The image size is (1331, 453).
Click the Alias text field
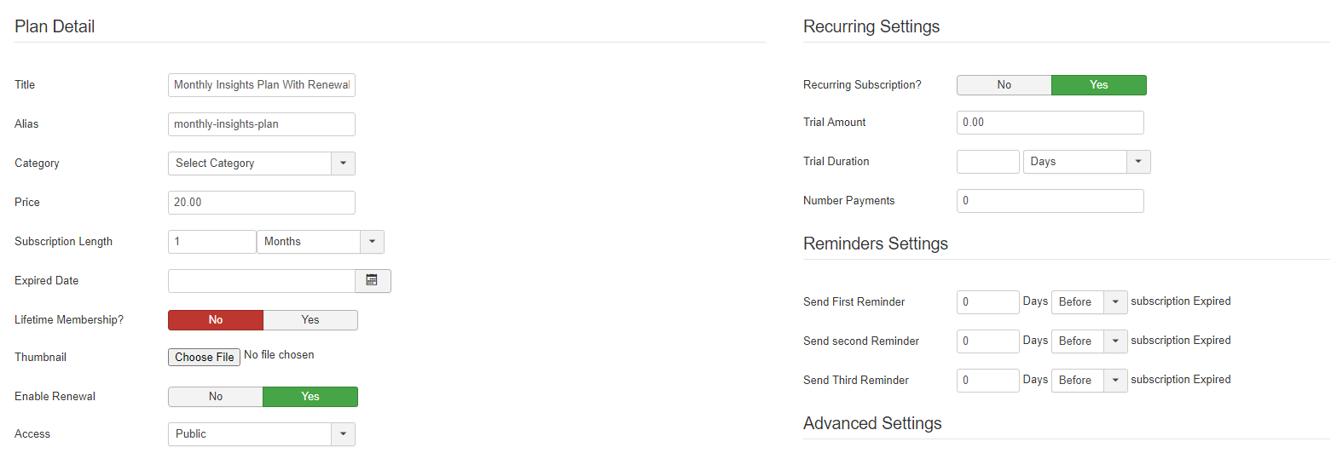pos(262,124)
